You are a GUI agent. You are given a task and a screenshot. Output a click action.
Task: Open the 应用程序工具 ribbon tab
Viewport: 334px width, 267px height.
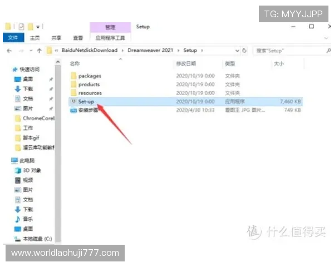click(110, 38)
